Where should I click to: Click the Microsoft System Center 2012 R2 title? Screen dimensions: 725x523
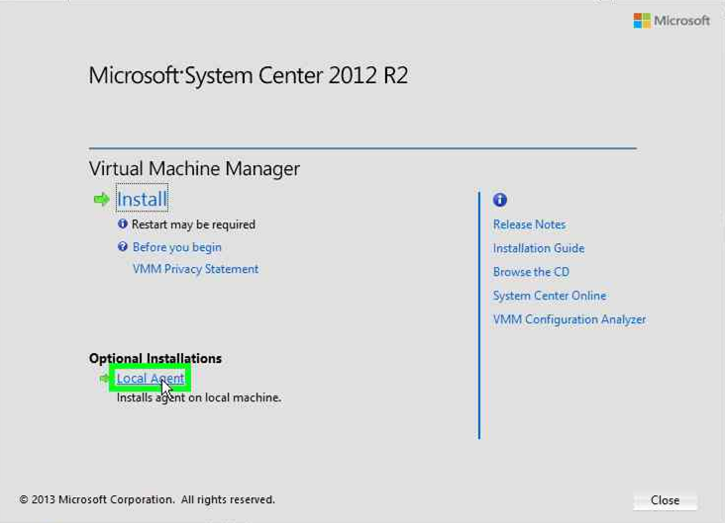click(x=249, y=75)
